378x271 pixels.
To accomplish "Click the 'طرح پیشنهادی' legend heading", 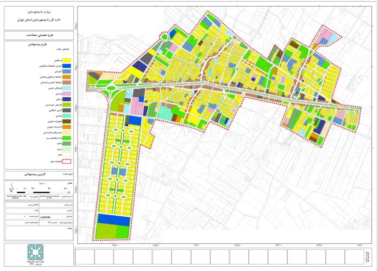I will 39,44.
